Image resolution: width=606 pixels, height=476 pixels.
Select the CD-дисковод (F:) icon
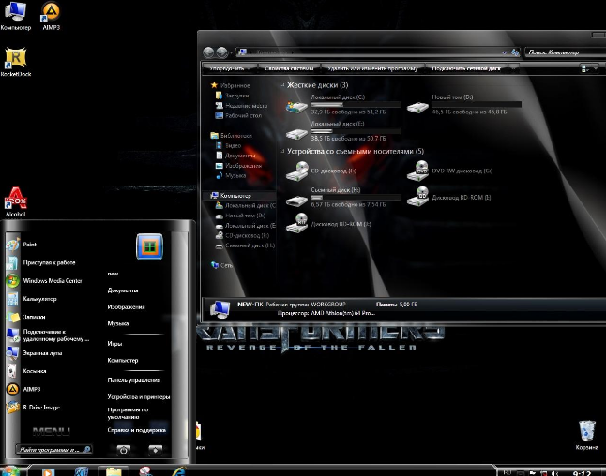point(296,171)
